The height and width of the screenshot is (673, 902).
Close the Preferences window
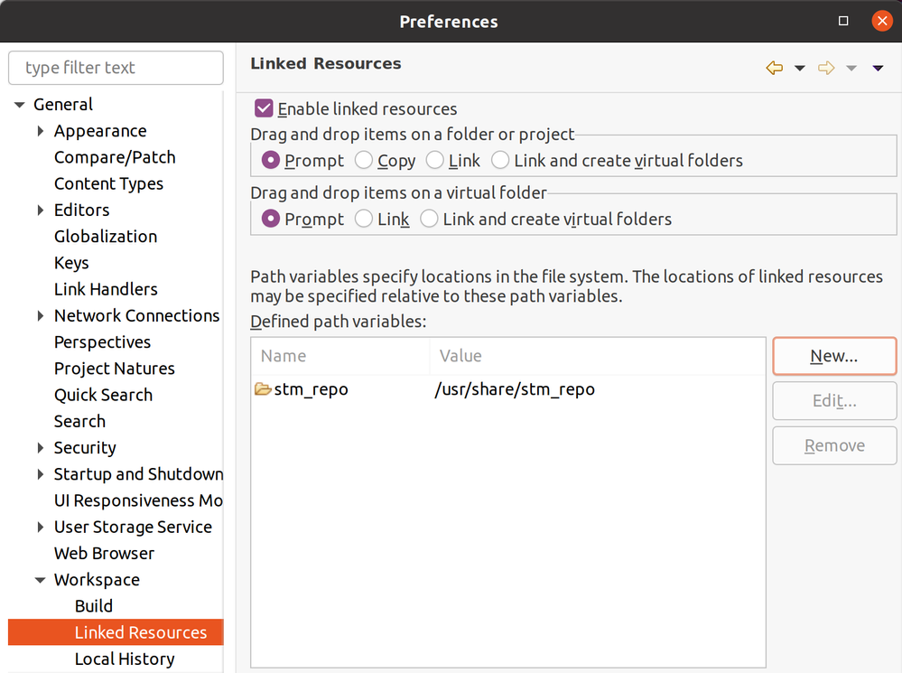(x=882, y=21)
